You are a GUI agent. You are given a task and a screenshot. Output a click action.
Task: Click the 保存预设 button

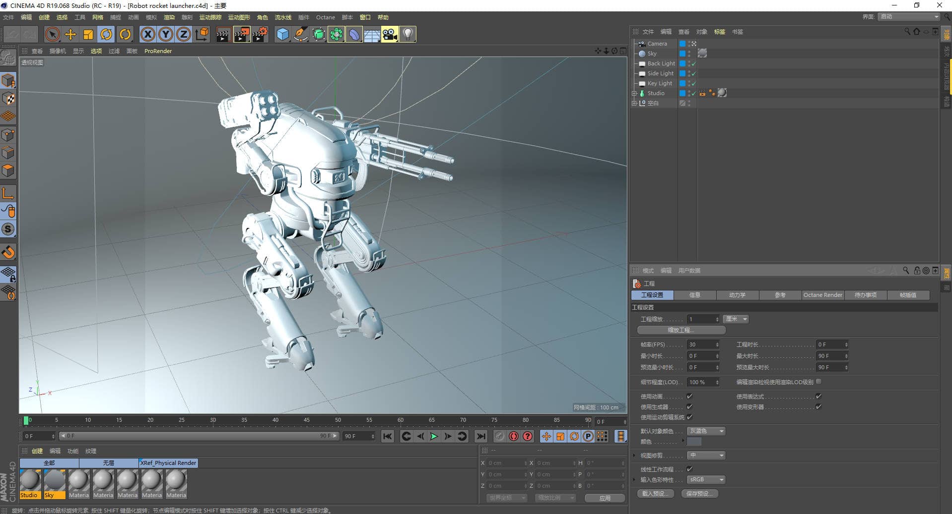click(699, 494)
